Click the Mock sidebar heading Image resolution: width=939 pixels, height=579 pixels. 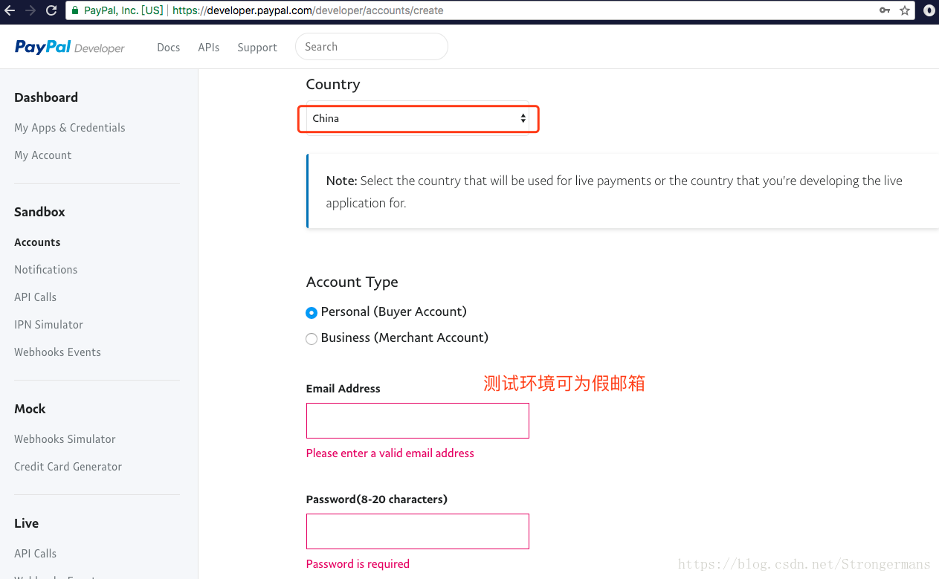pos(30,409)
